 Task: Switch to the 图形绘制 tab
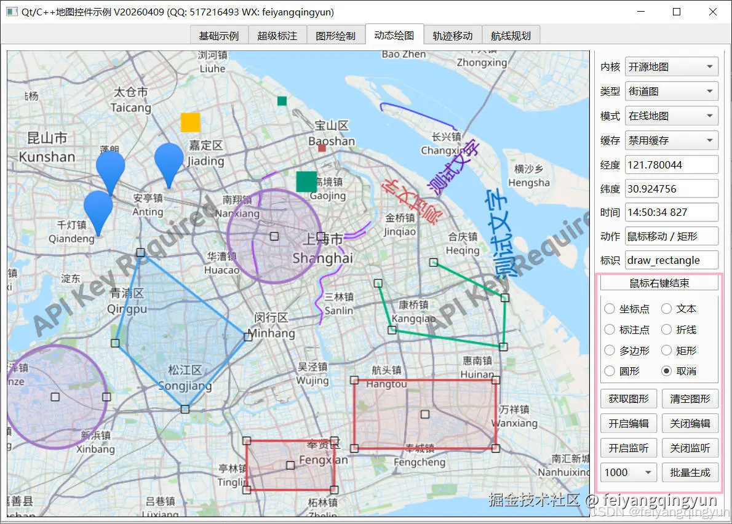[x=336, y=36]
